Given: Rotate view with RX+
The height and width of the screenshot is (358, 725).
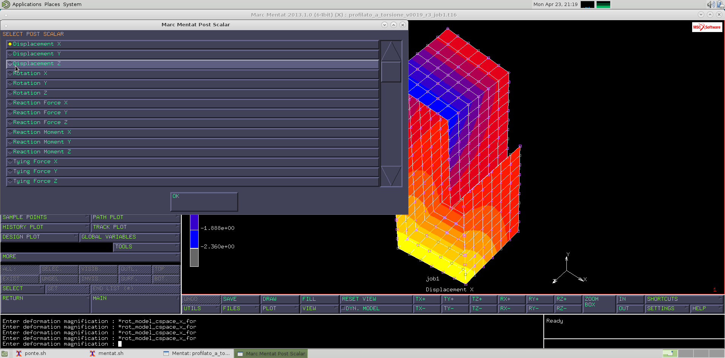Looking at the screenshot, I should click(512, 299).
